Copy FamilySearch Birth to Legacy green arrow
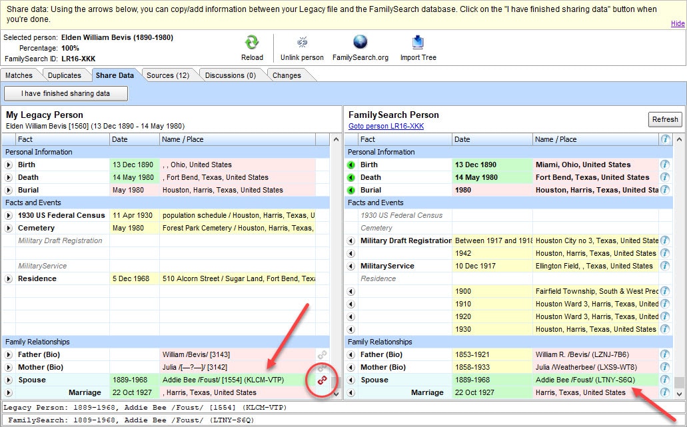 [x=351, y=165]
